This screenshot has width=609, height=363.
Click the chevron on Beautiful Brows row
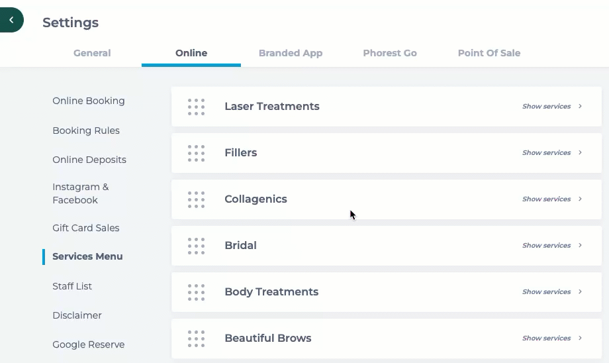[x=580, y=338]
